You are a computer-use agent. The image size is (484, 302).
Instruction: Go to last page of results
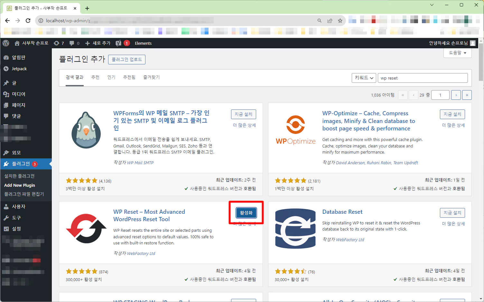click(467, 95)
